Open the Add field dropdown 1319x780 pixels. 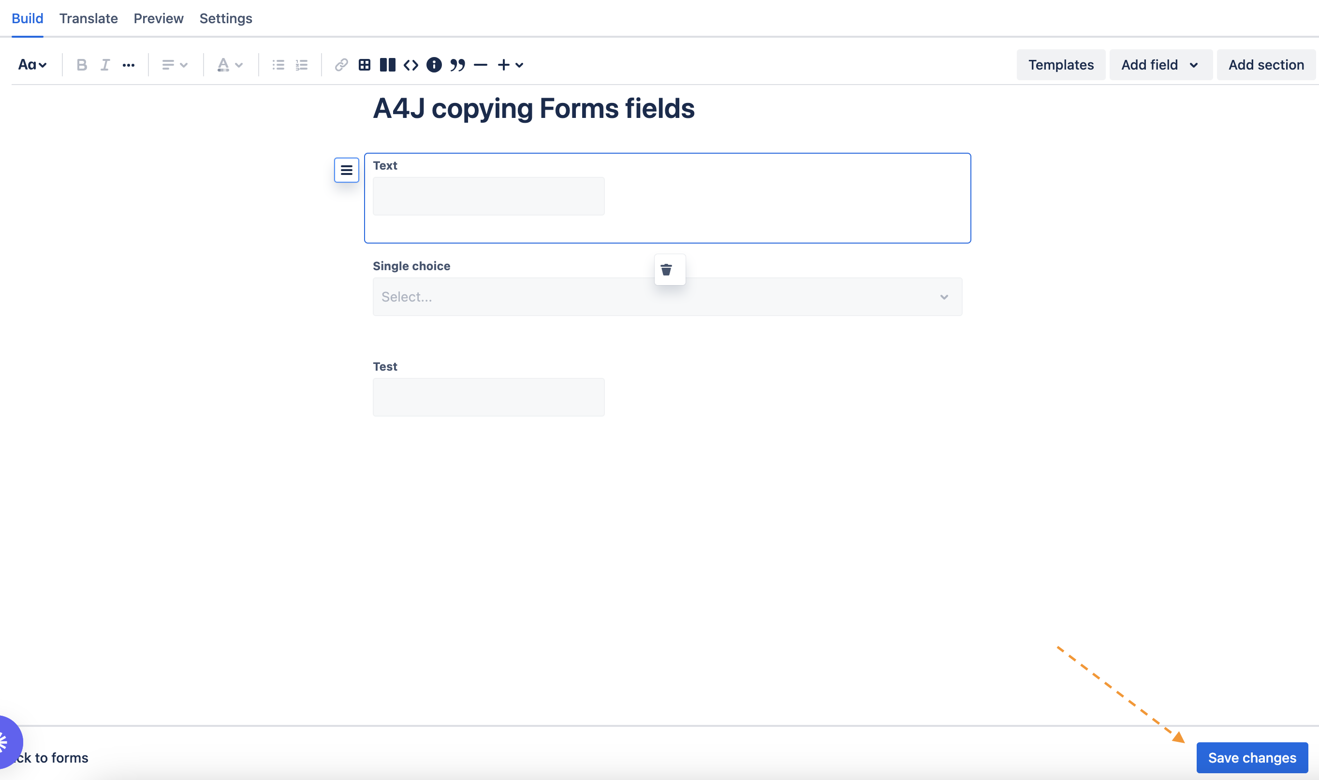pos(1161,64)
